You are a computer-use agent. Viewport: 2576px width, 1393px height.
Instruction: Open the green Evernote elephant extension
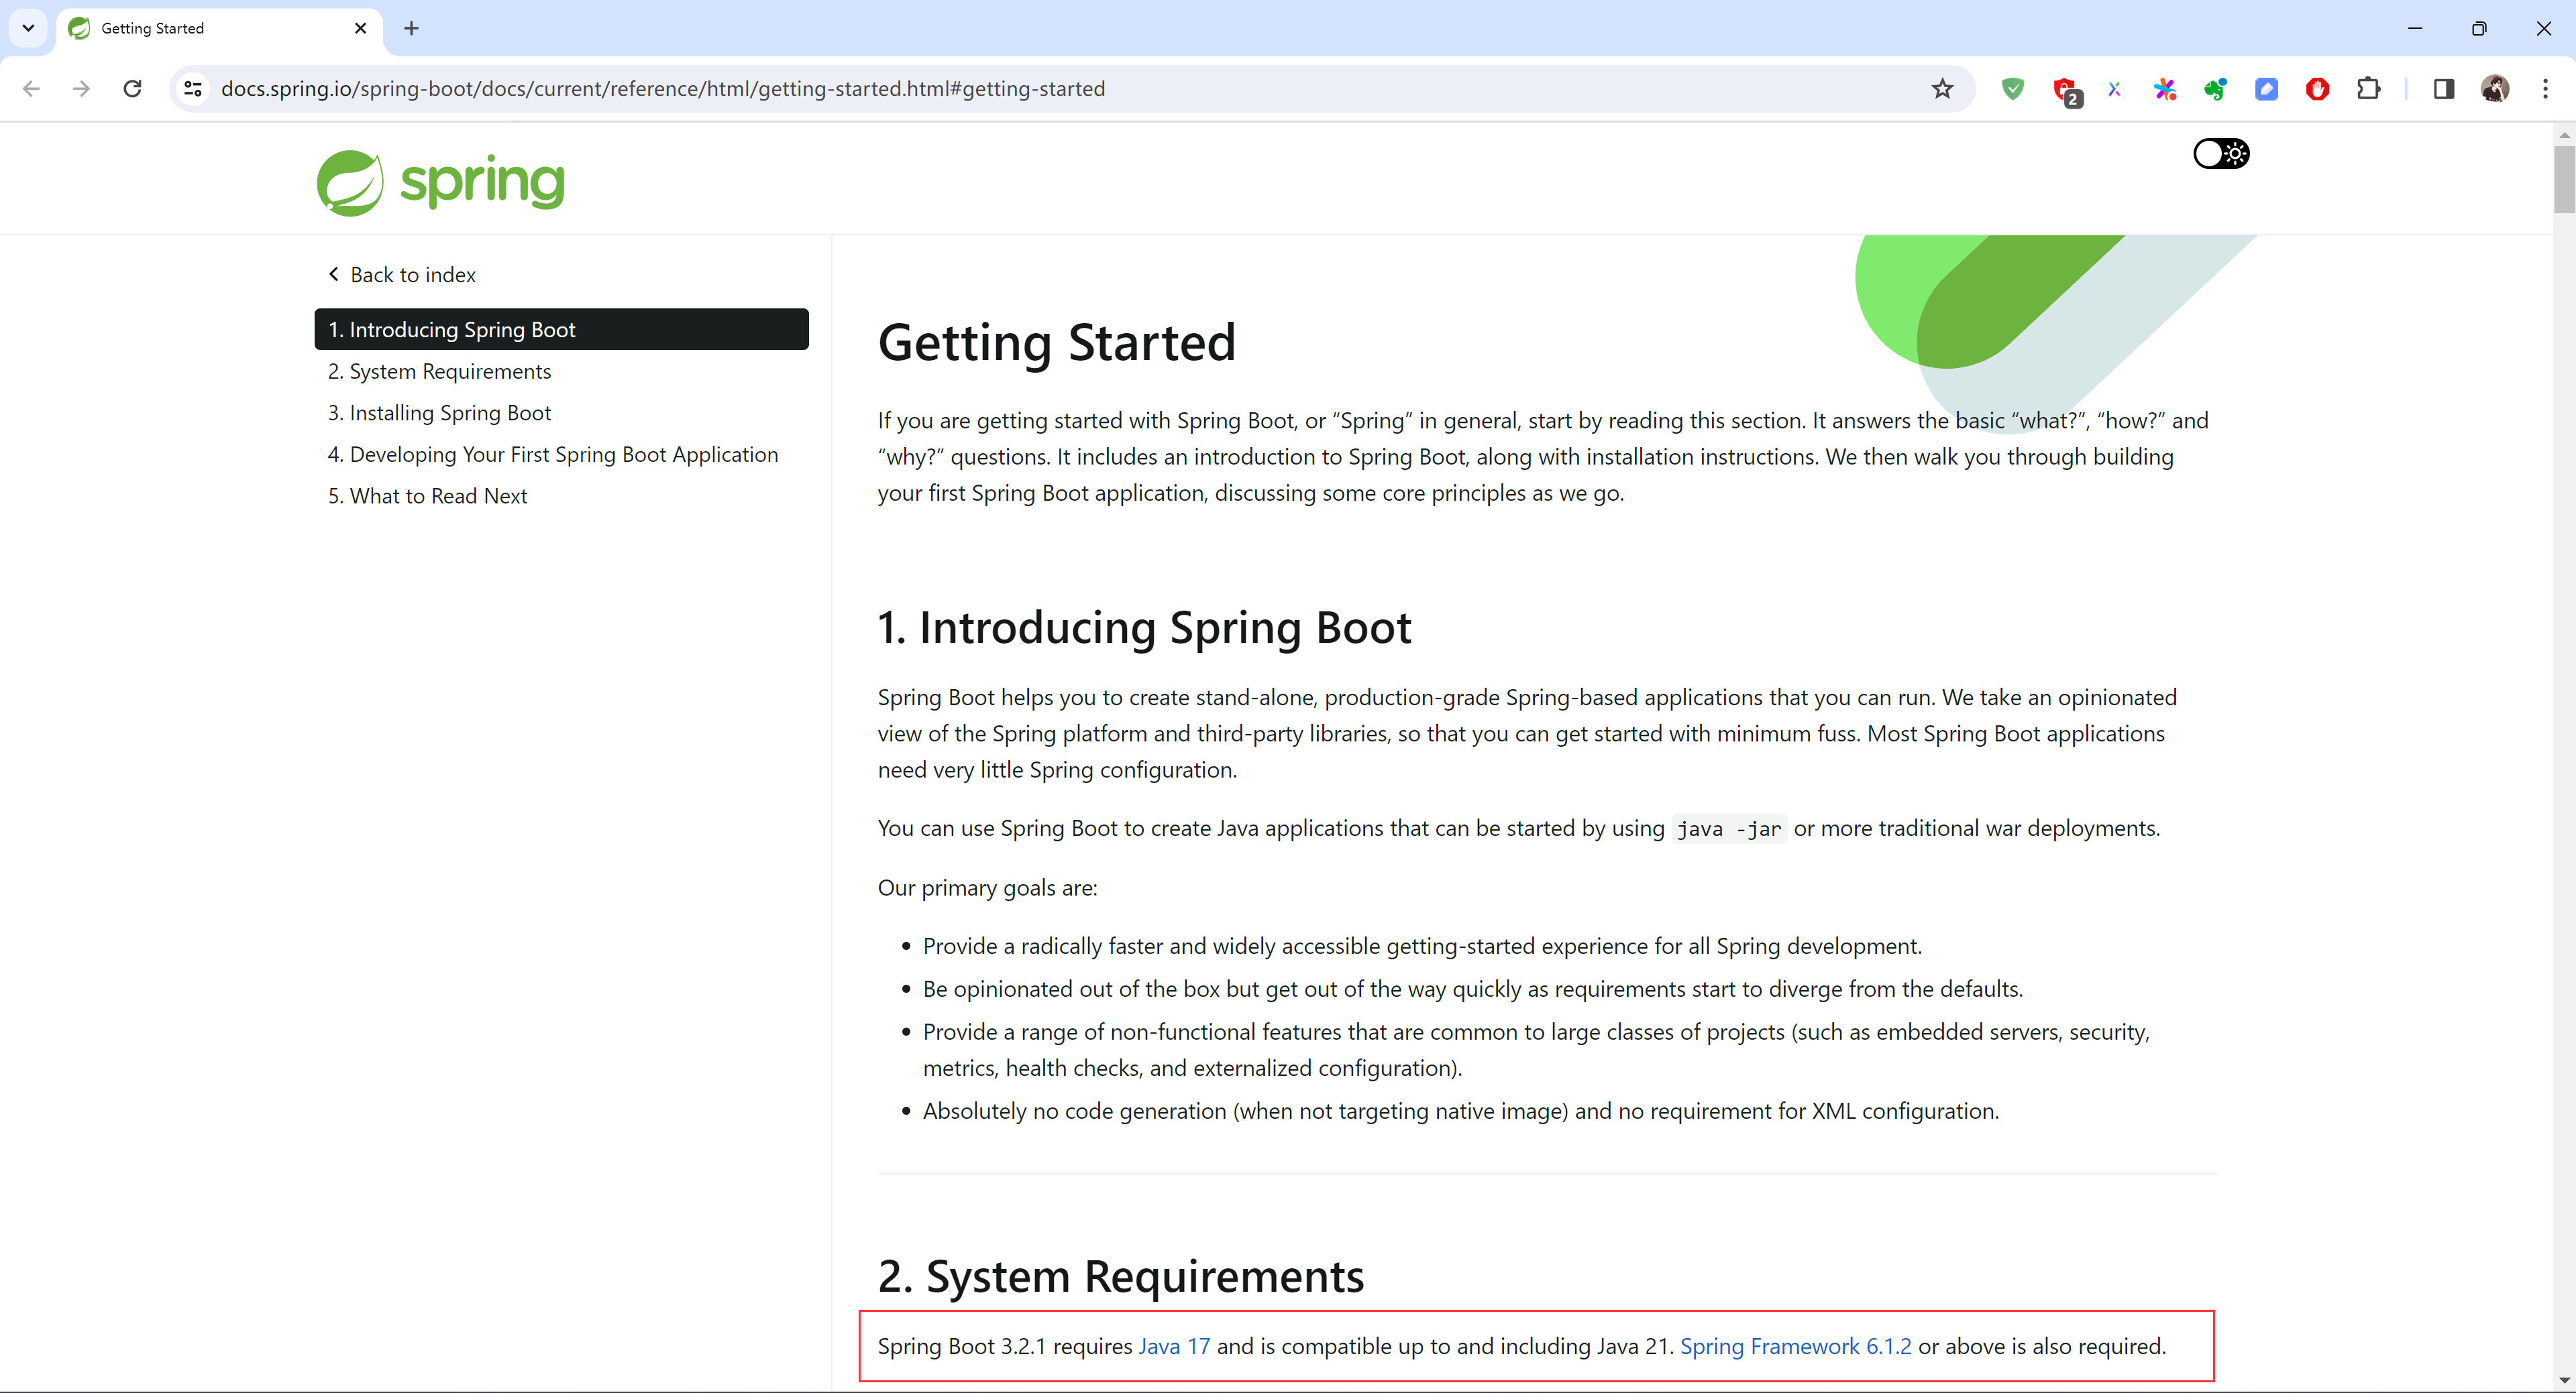click(x=2215, y=89)
